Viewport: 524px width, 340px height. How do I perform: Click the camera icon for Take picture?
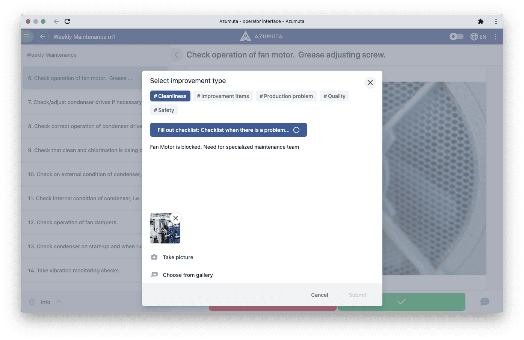click(x=154, y=257)
